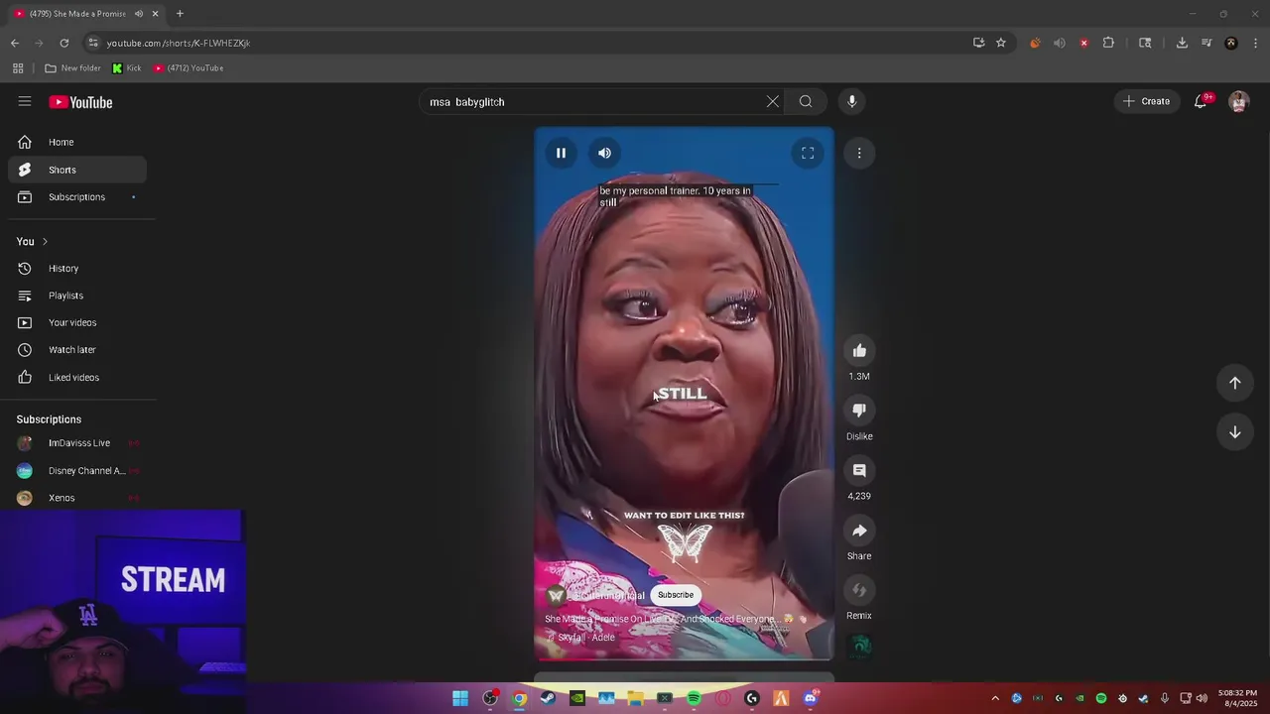
Task: Open Chrome downloads icon
Action: 1182,43
